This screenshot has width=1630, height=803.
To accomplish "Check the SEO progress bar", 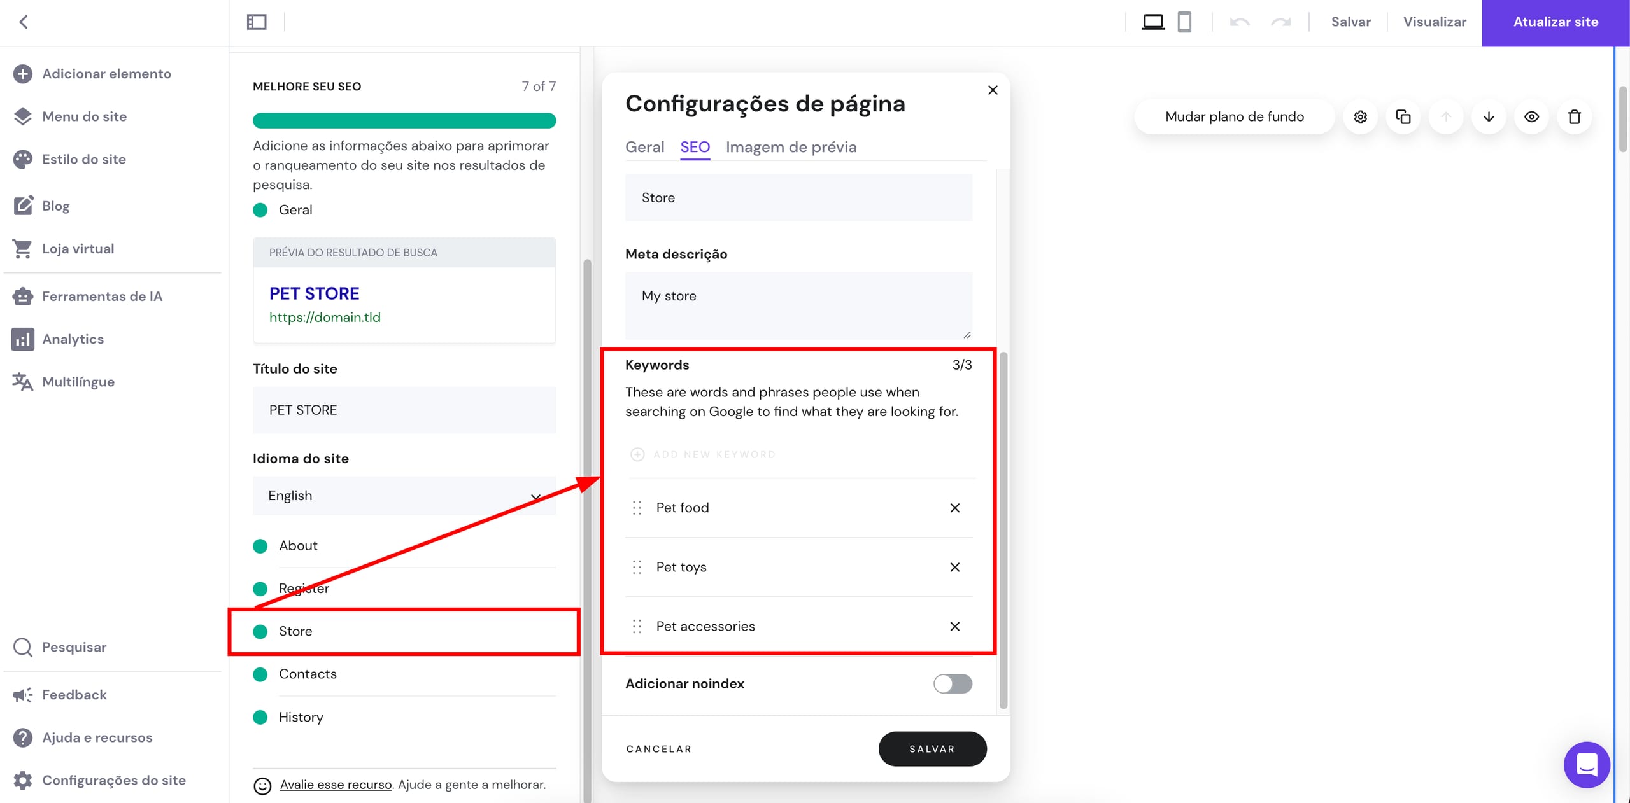I will click(404, 120).
